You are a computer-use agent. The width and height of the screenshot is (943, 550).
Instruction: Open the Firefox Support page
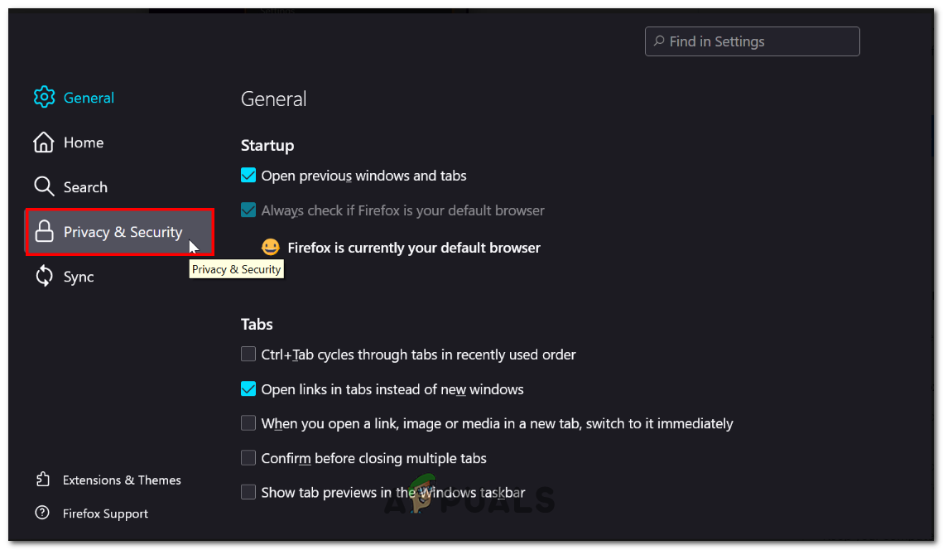(x=106, y=513)
